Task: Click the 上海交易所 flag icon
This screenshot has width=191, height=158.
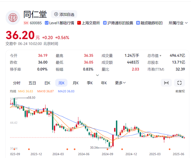Action: point(79,23)
